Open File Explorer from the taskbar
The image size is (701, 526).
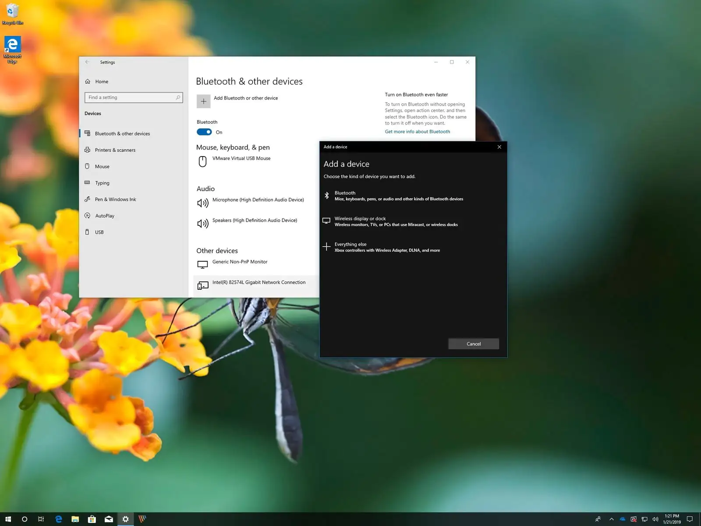pos(75,519)
